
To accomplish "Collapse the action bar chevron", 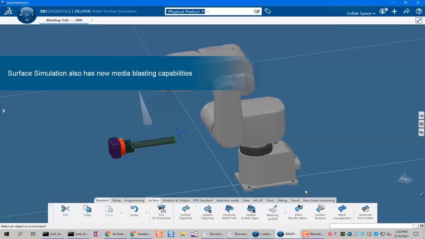I will (x=50, y=206).
